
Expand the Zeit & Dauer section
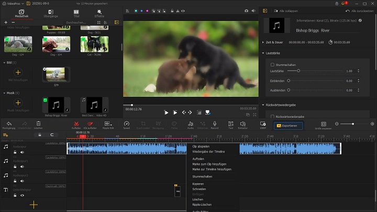(263, 42)
